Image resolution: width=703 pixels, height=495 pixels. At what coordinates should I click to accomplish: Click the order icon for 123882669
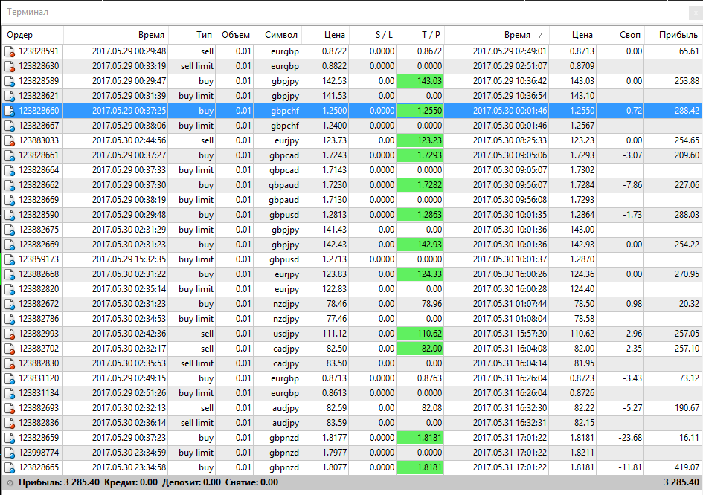pos(10,245)
